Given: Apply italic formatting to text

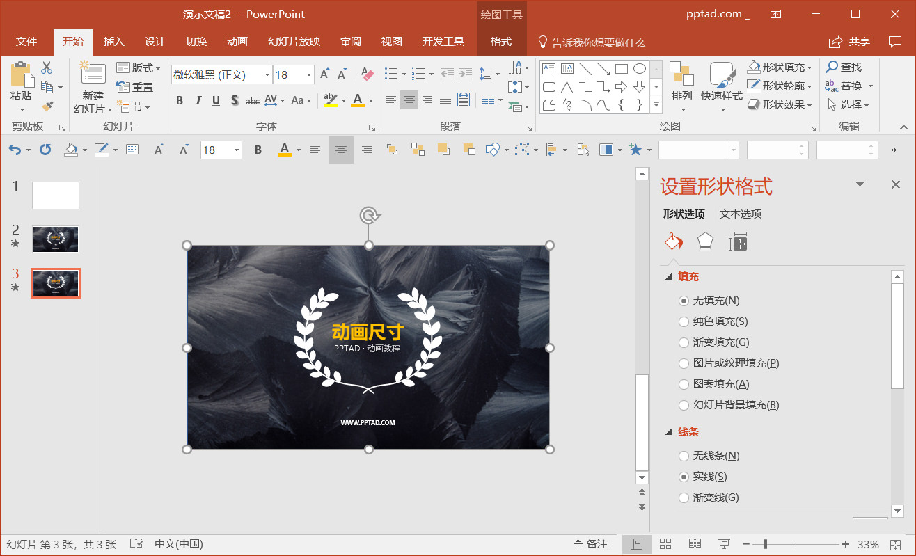Looking at the screenshot, I should pyautogui.click(x=198, y=100).
